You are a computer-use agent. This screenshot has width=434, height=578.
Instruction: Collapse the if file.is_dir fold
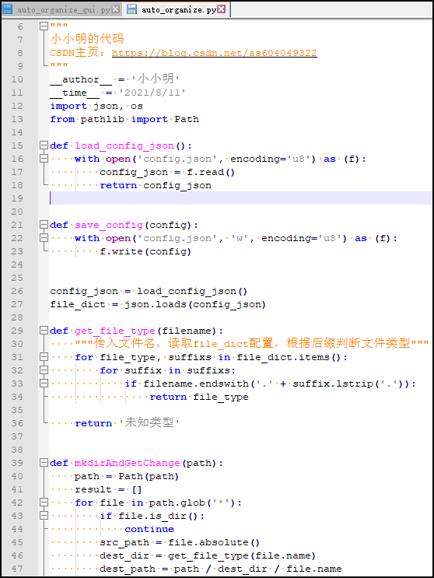click(44, 516)
